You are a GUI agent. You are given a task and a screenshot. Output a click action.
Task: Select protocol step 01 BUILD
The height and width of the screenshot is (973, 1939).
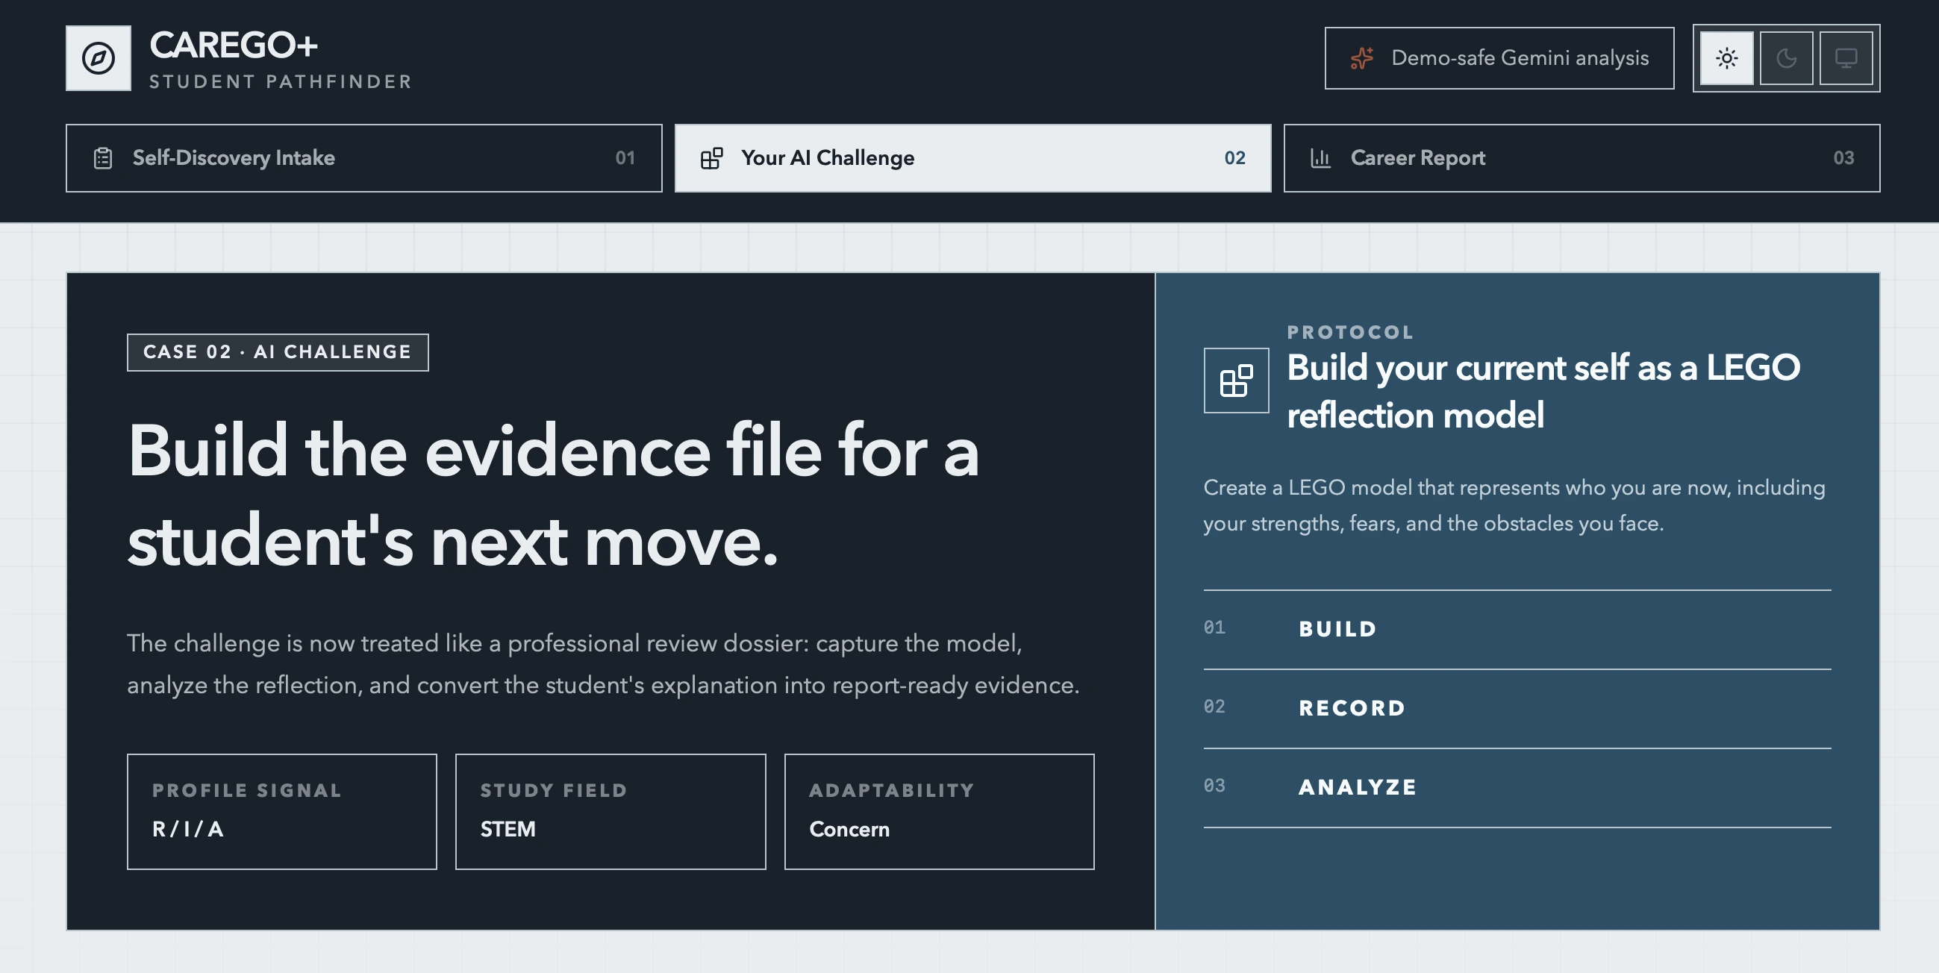click(1517, 629)
